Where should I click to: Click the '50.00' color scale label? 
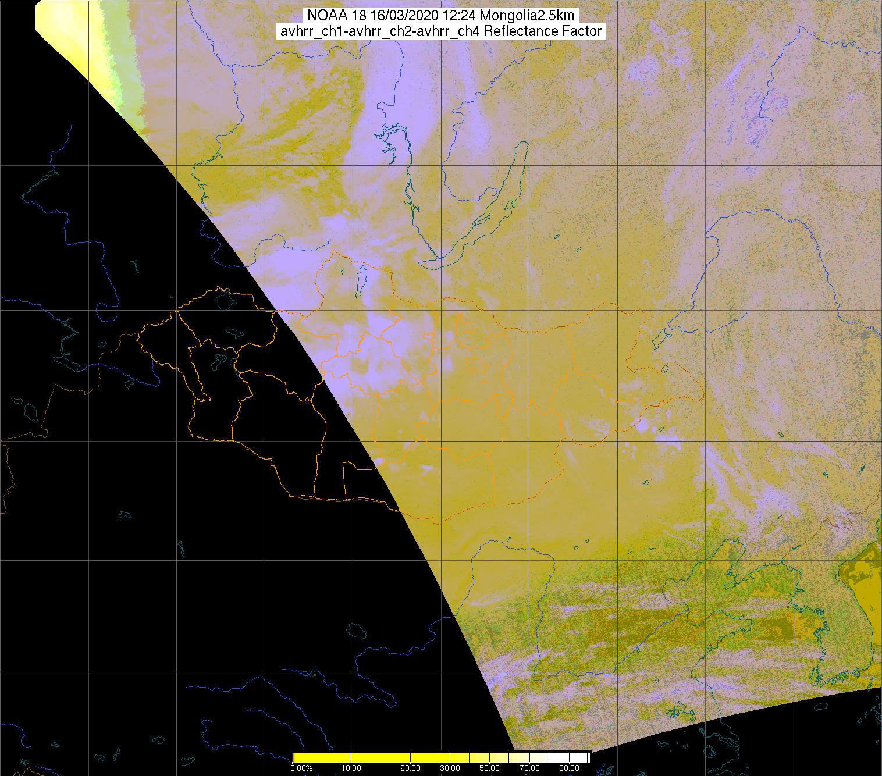coord(489,768)
